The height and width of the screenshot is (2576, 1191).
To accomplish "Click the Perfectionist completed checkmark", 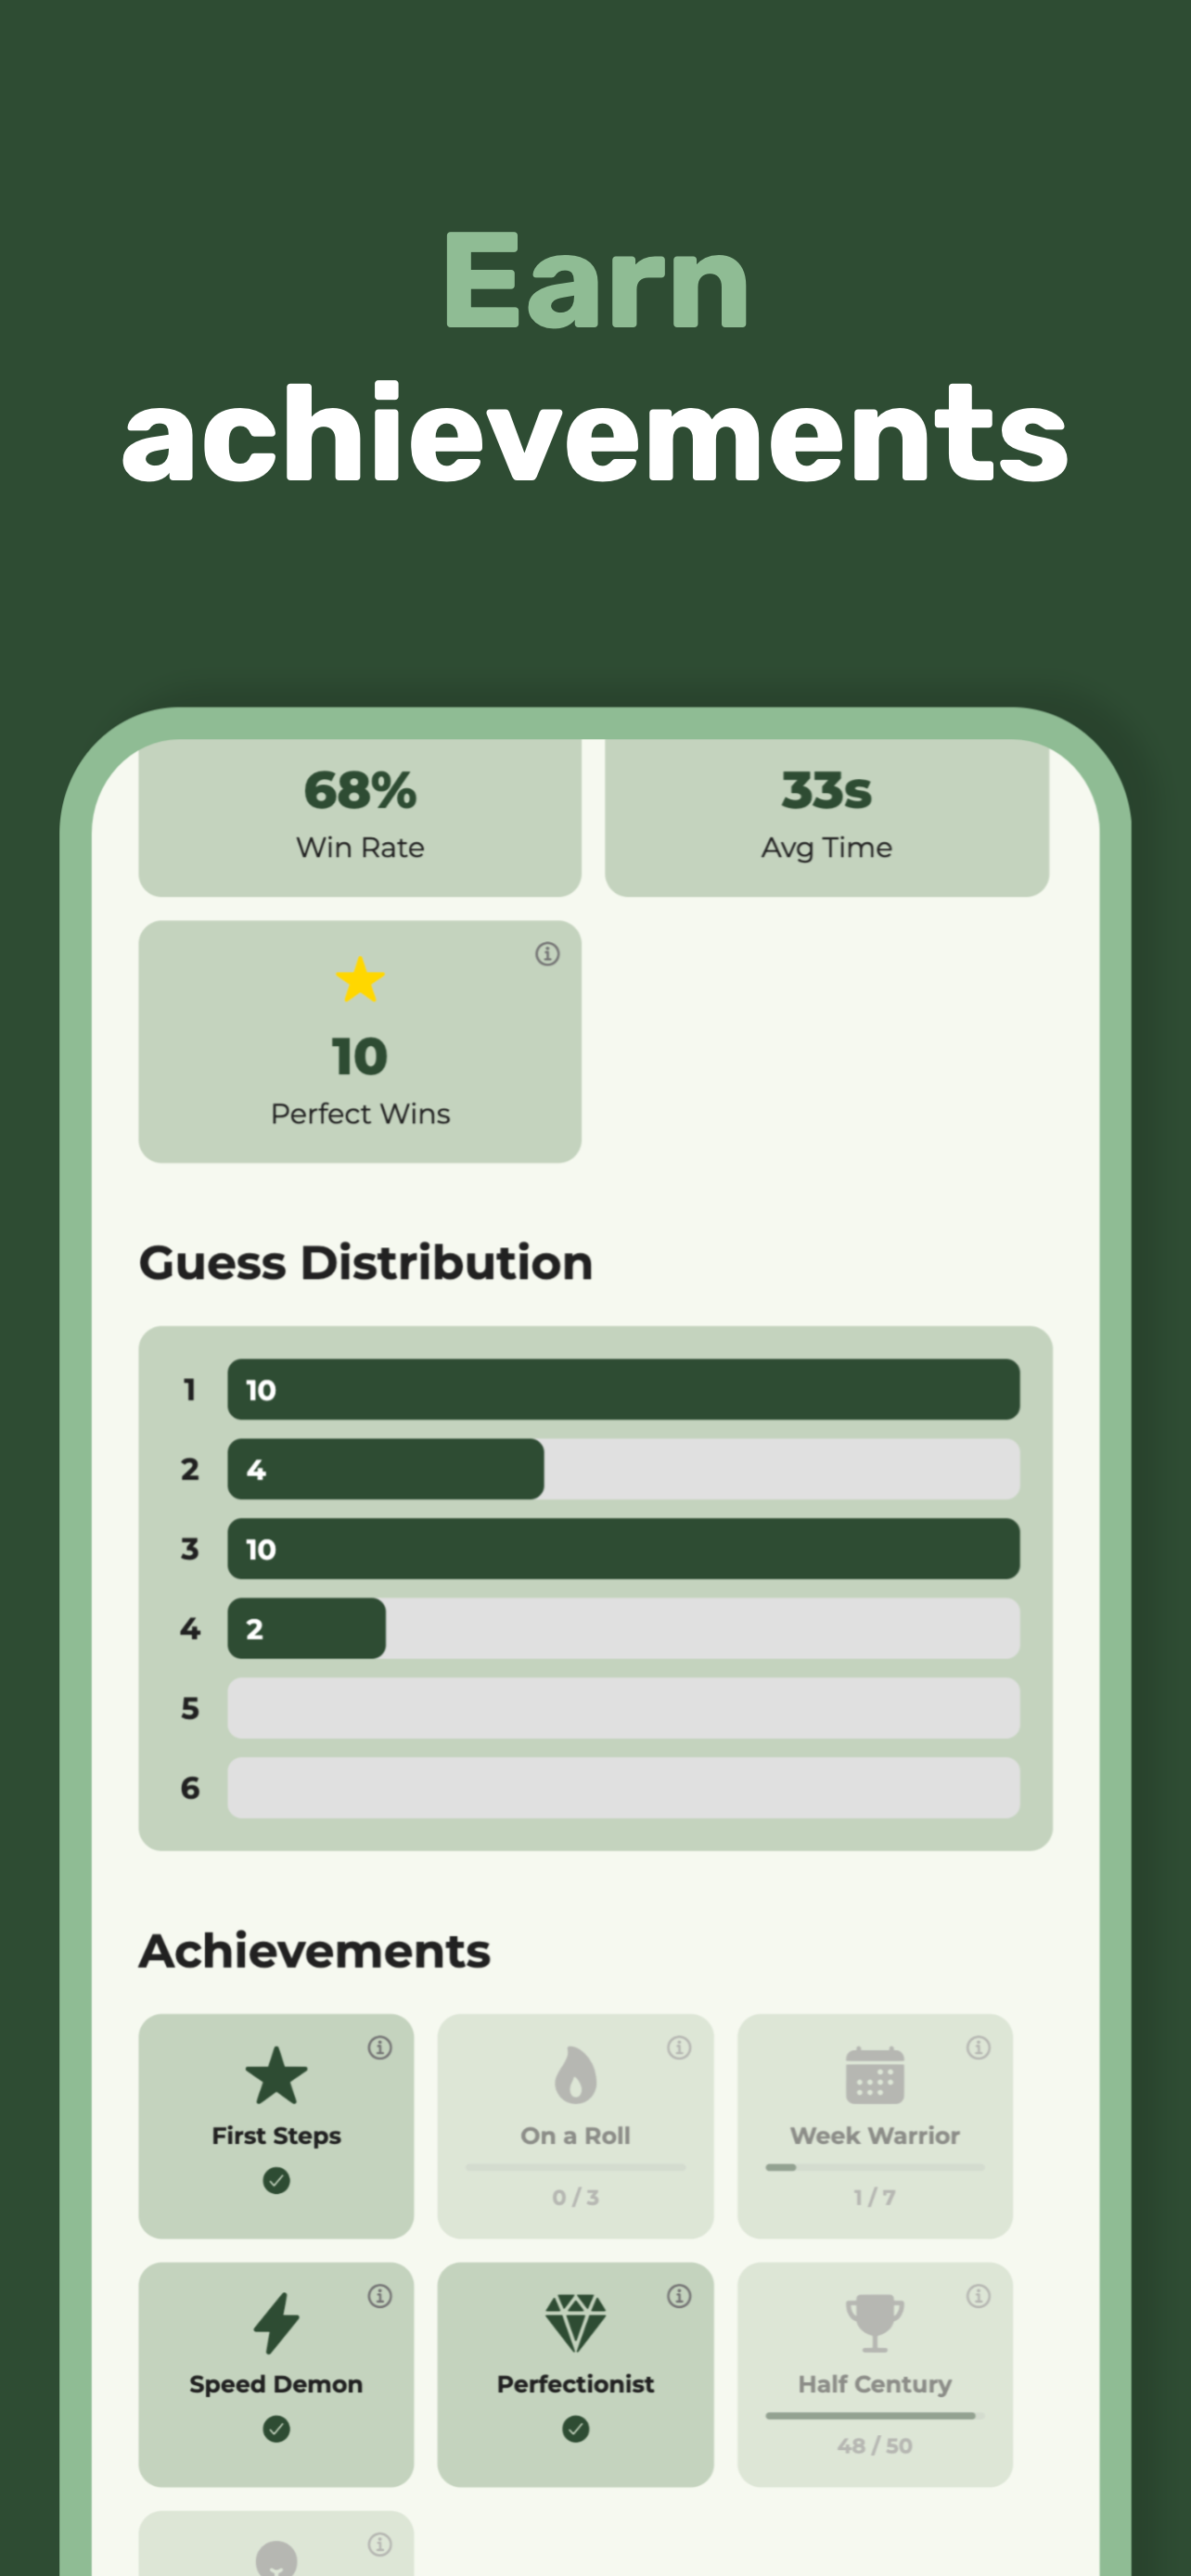I will click(x=575, y=2428).
